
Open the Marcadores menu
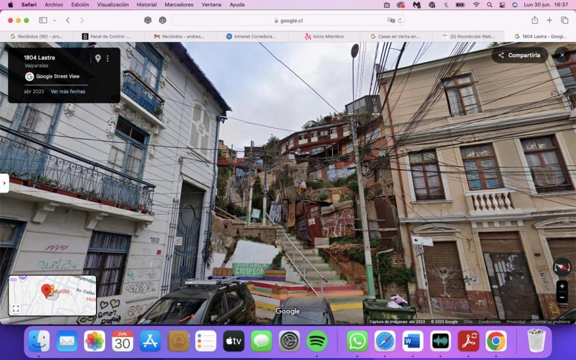(x=179, y=4)
